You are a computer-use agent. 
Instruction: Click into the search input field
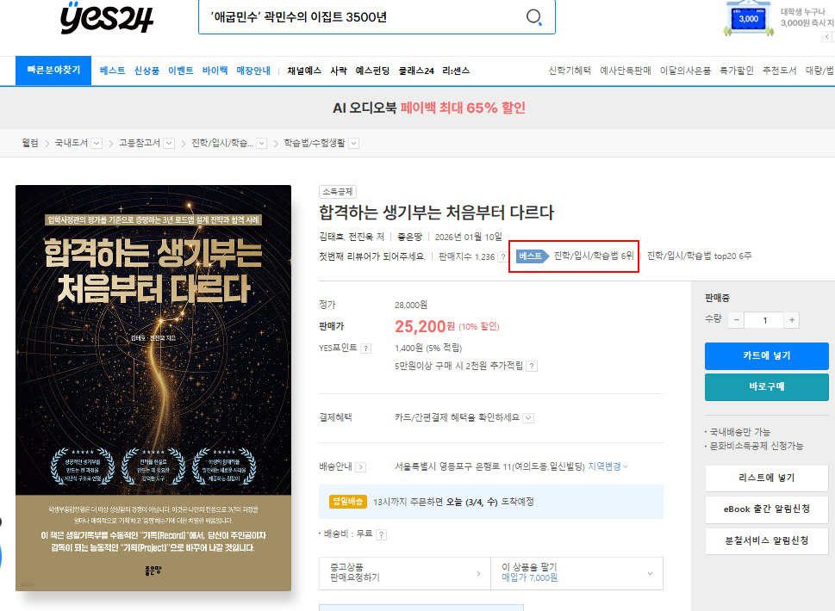tap(358, 18)
